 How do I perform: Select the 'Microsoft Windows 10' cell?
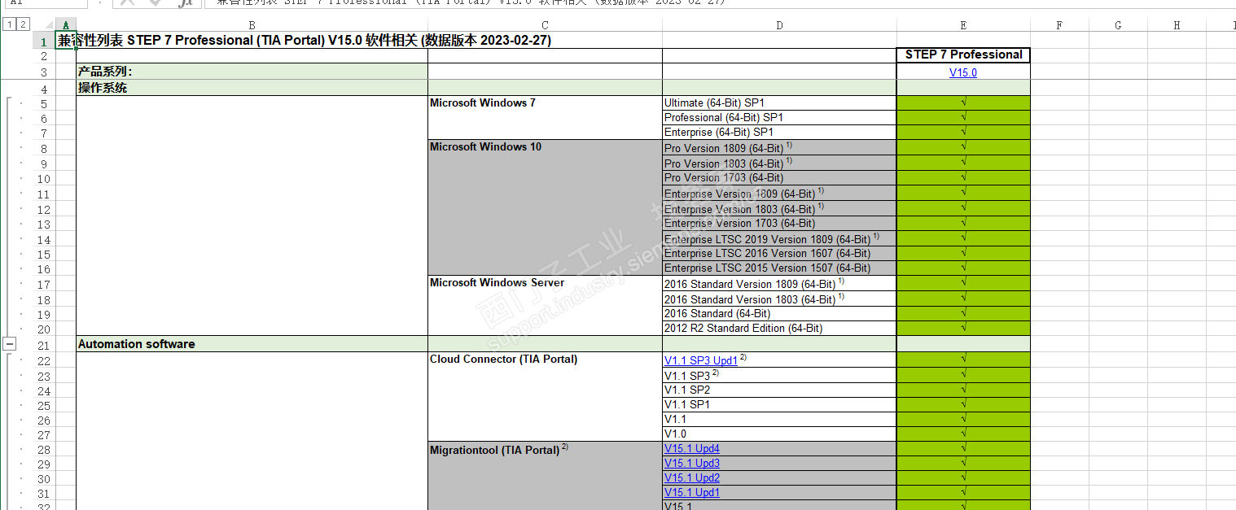pos(545,207)
